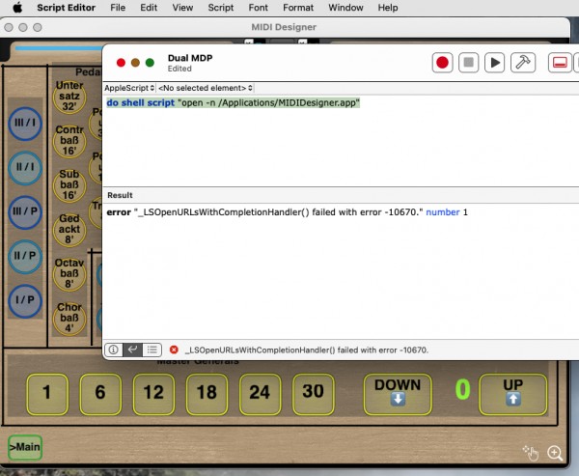Viewport: 579px width, 476px height.
Task: Click the UP arrow button
Action: (x=513, y=394)
